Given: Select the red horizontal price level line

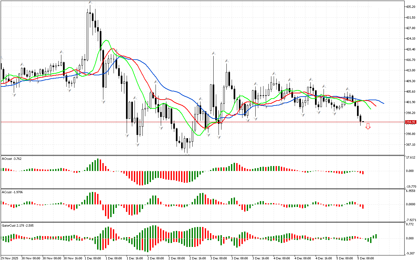Looking at the screenshot, I should [x=197, y=122].
